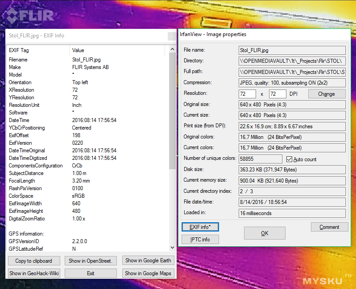Viewport: 356px width, 289px height.
Task: Select the ExifOffset 198 row
Action: (87, 135)
